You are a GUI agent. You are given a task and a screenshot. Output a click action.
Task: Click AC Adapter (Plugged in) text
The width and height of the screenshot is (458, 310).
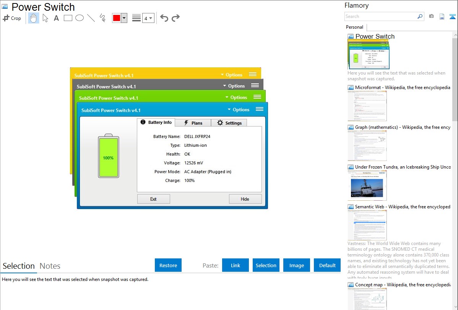(x=208, y=172)
